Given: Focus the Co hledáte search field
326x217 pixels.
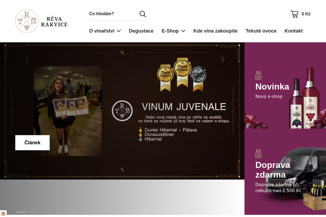Looking at the screenshot, I should [113, 14].
